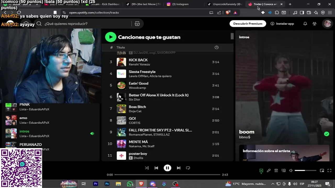This screenshot has height=188, width=335.
Task: Click the song progress bar
Action: pos(167,175)
